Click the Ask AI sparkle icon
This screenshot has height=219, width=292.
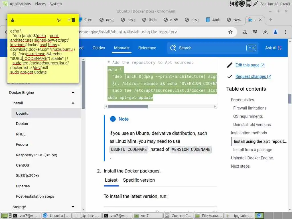pyautogui.click(x=279, y=48)
